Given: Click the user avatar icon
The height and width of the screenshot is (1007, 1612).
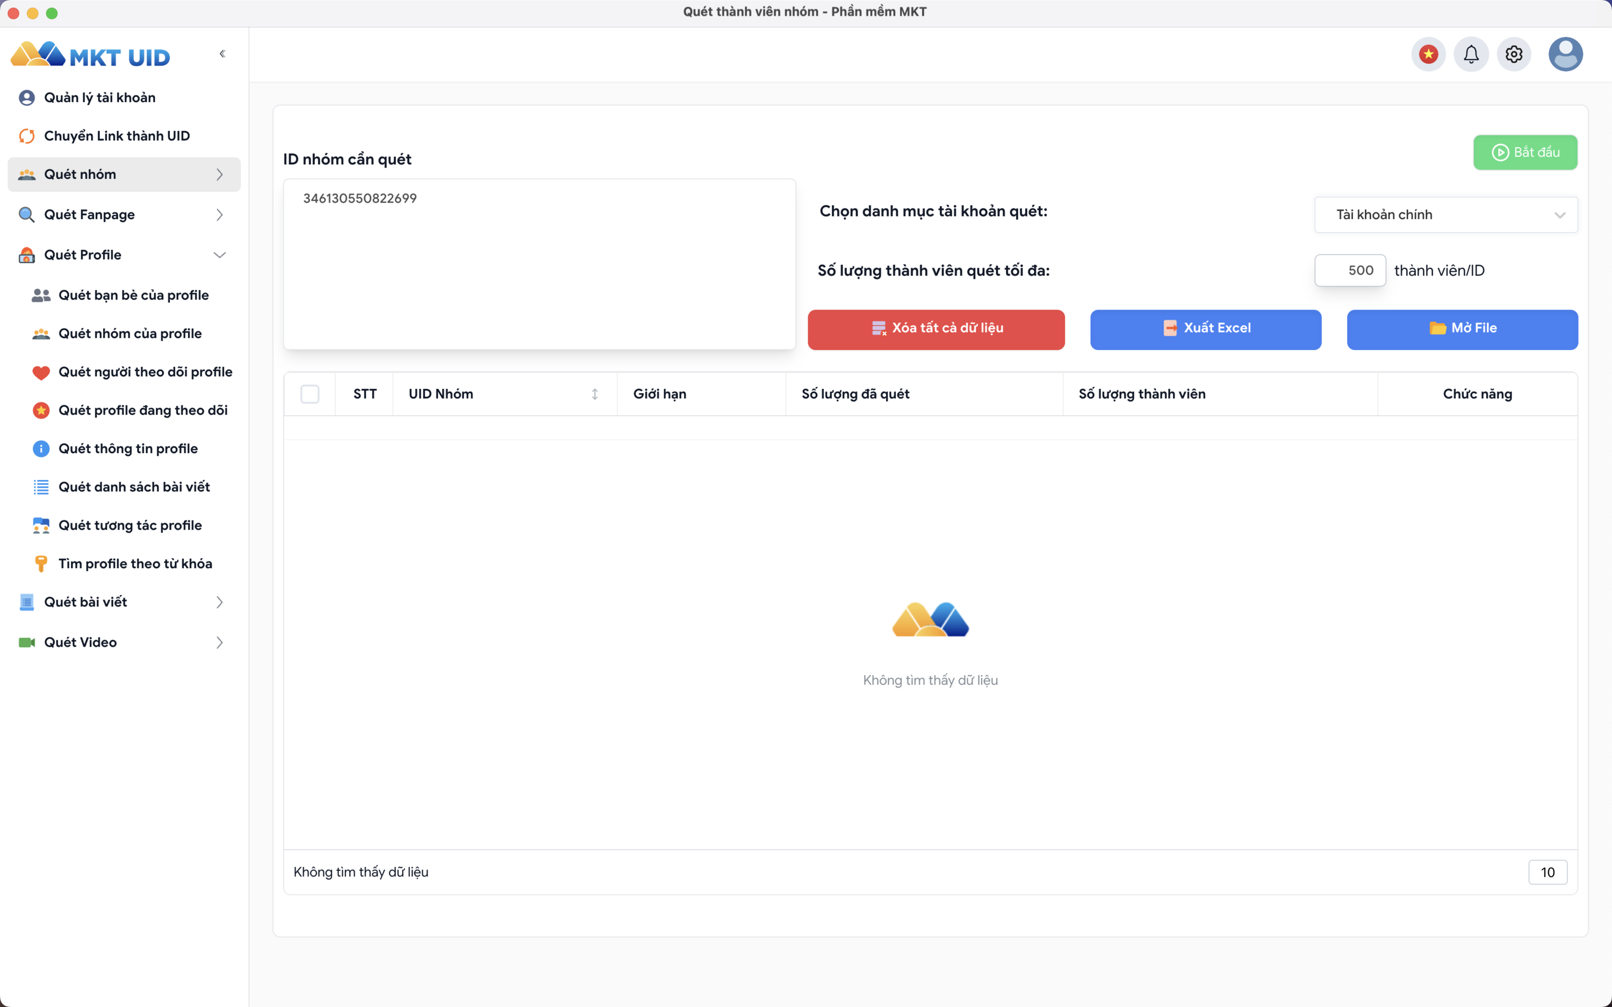Looking at the screenshot, I should [1565, 54].
